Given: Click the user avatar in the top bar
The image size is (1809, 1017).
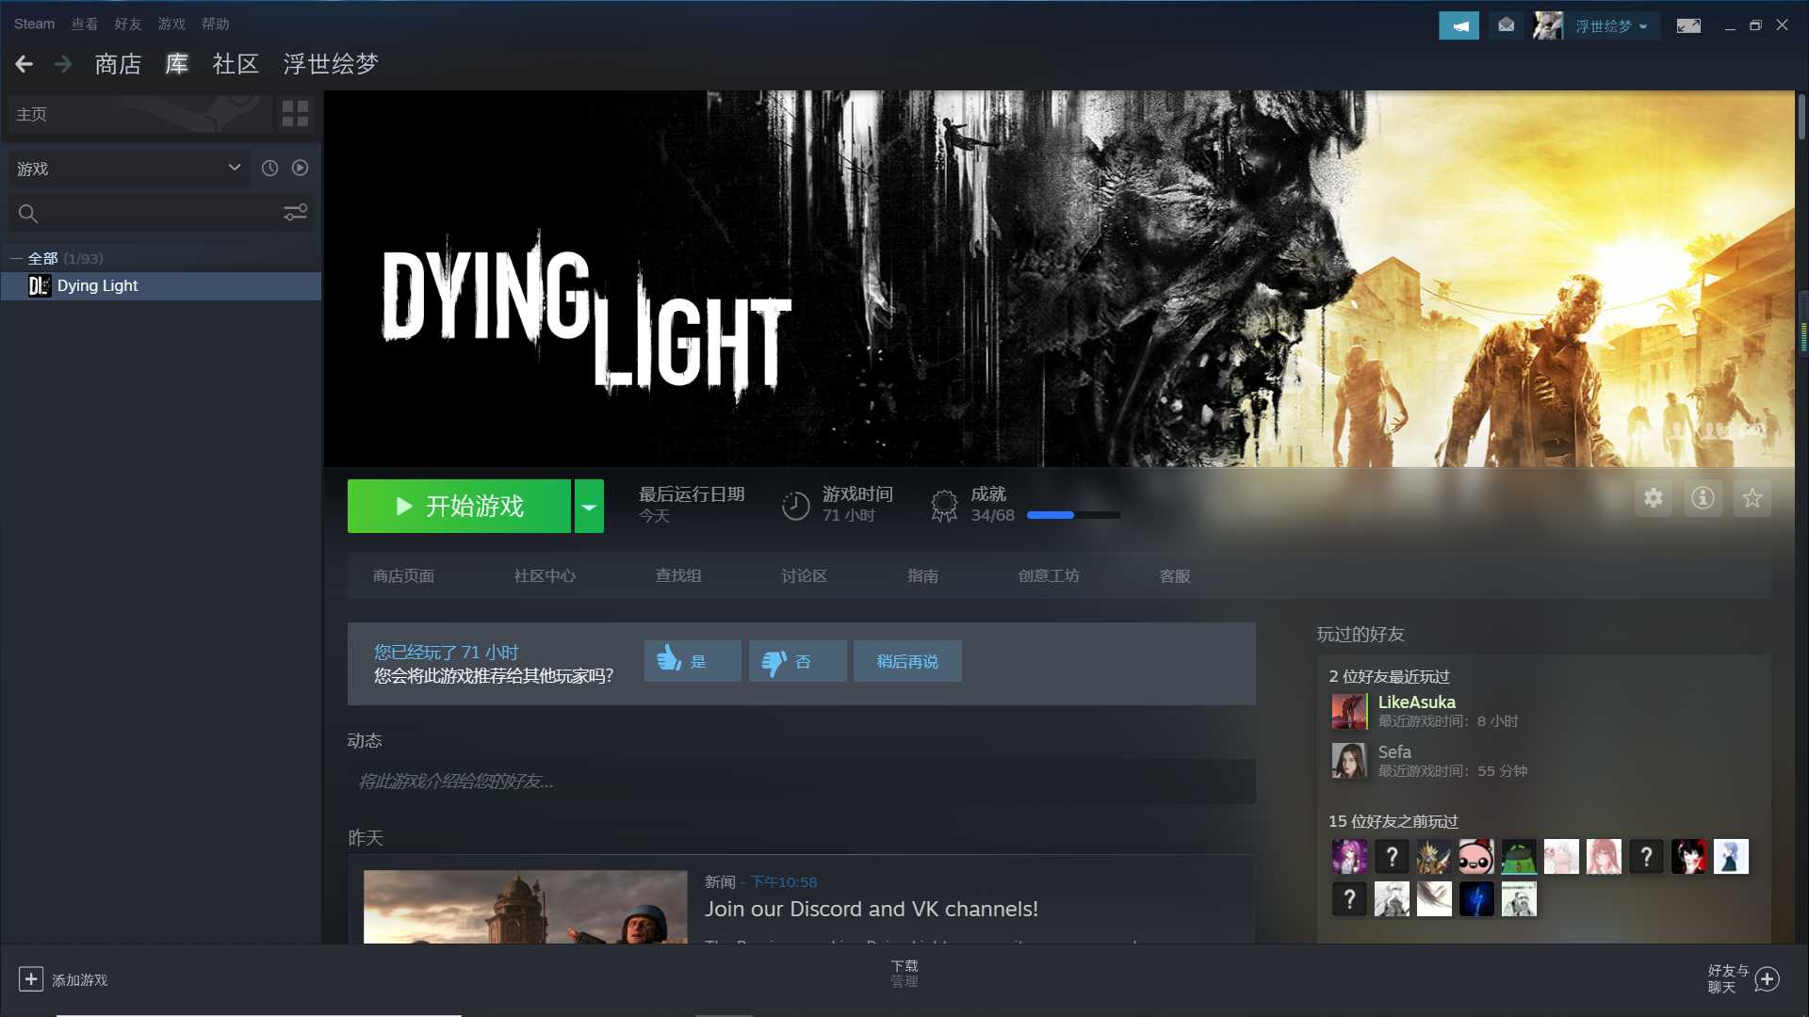Looking at the screenshot, I should point(1547,25).
